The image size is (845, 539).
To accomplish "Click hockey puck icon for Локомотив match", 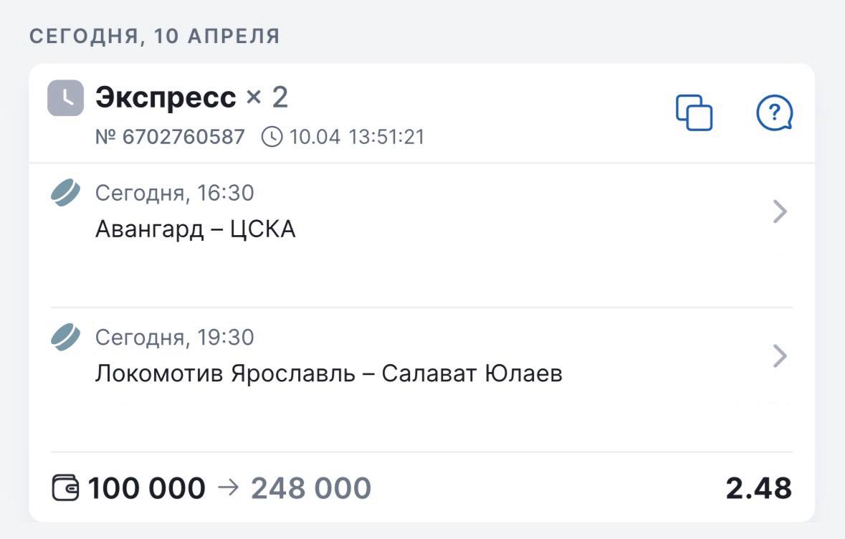I will pos(66,337).
